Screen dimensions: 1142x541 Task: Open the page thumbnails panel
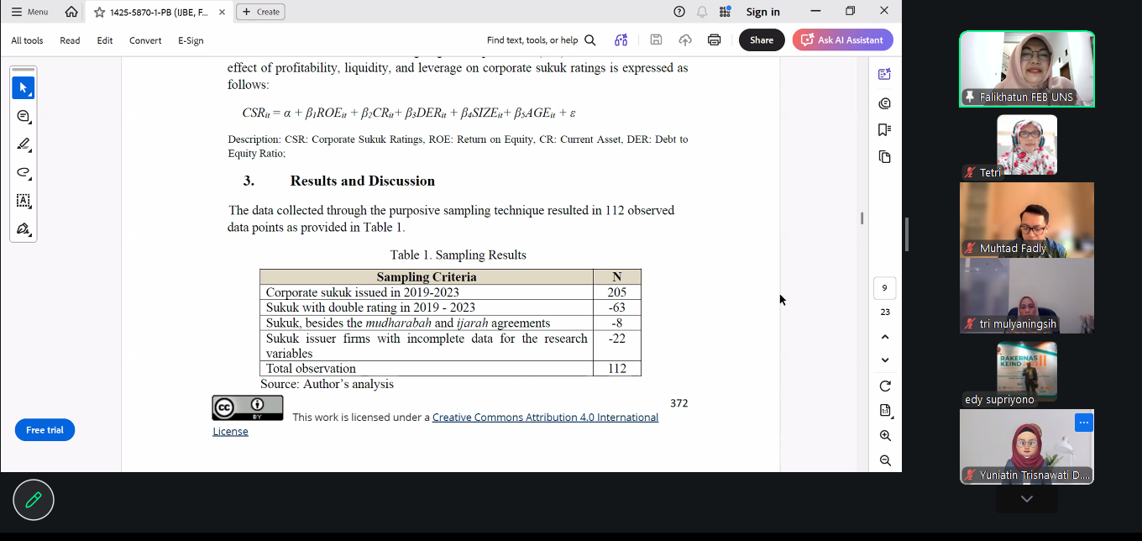884,157
